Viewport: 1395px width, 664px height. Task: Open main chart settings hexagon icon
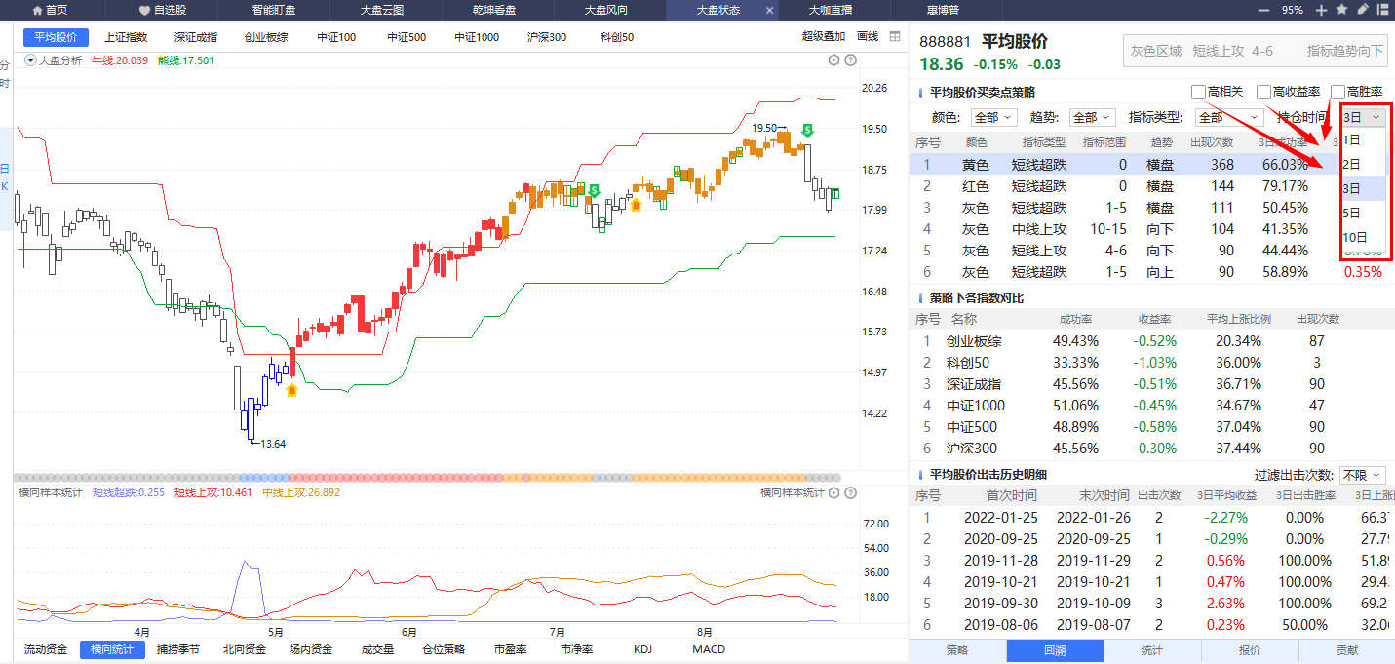(x=834, y=60)
